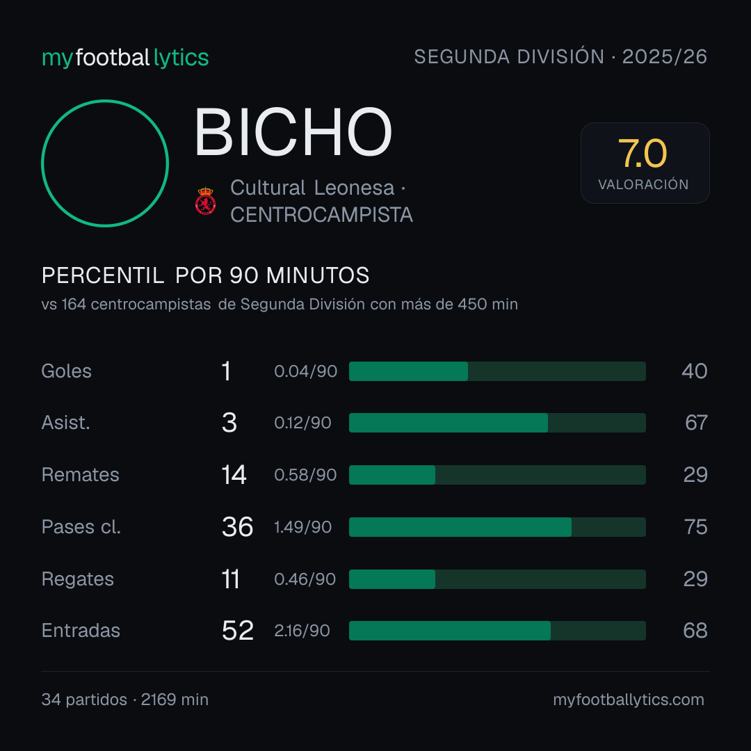Image resolution: width=751 pixels, height=751 pixels.
Task: Click the BICHO player name heading
Action: (293, 131)
